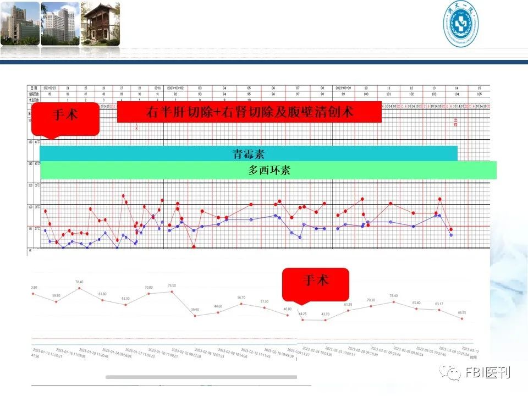Click the first modern hospital building photo
528x396 pixels.
click(20, 23)
